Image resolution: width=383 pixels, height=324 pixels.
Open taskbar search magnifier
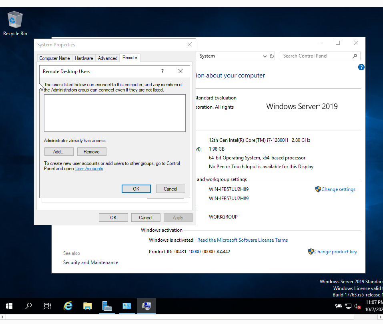(x=28, y=306)
